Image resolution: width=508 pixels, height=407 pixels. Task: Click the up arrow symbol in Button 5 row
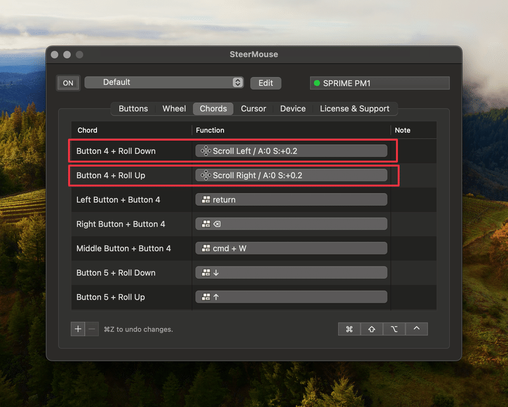pyautogui.click(x=216, y=297)
